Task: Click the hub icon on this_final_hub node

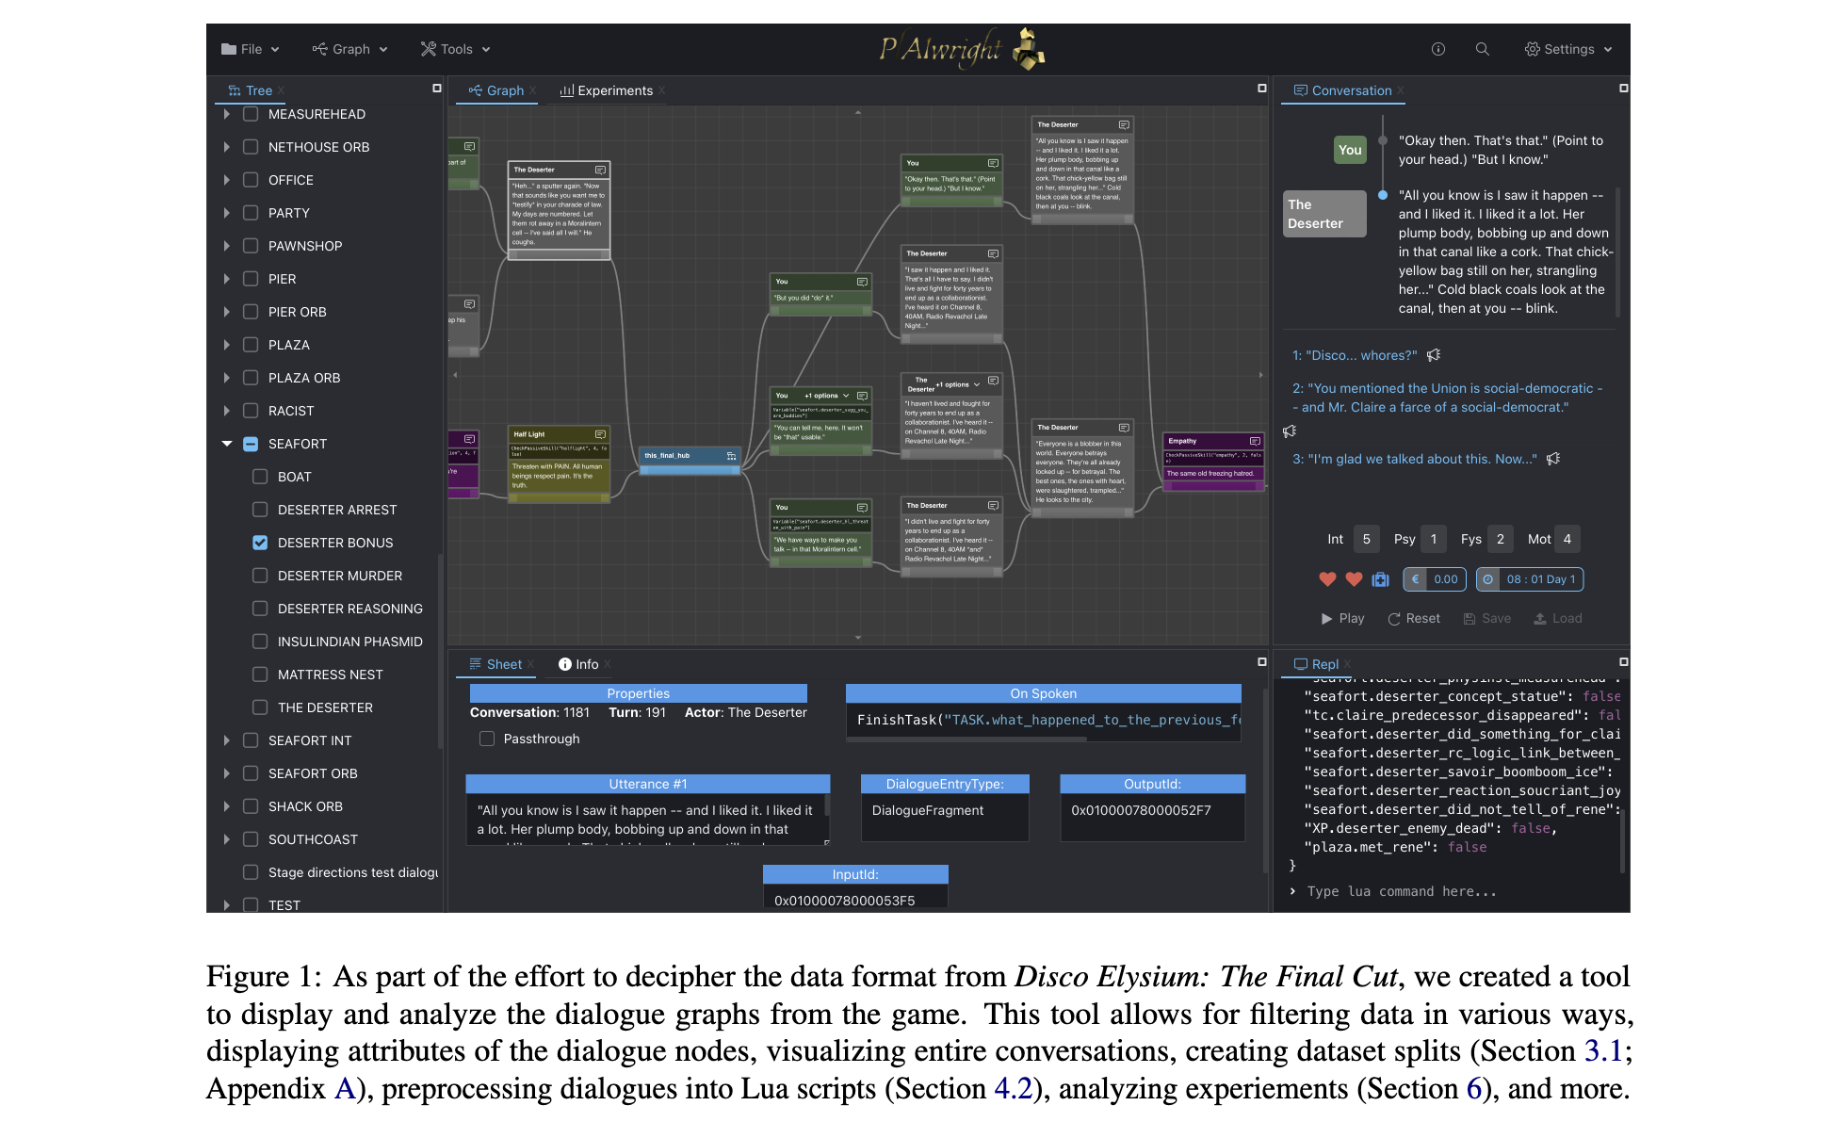Action: click(x=731, y=456)
